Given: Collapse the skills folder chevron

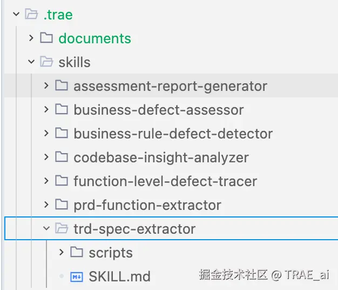Looking at the screenshot, I should (x=31, y=62).
